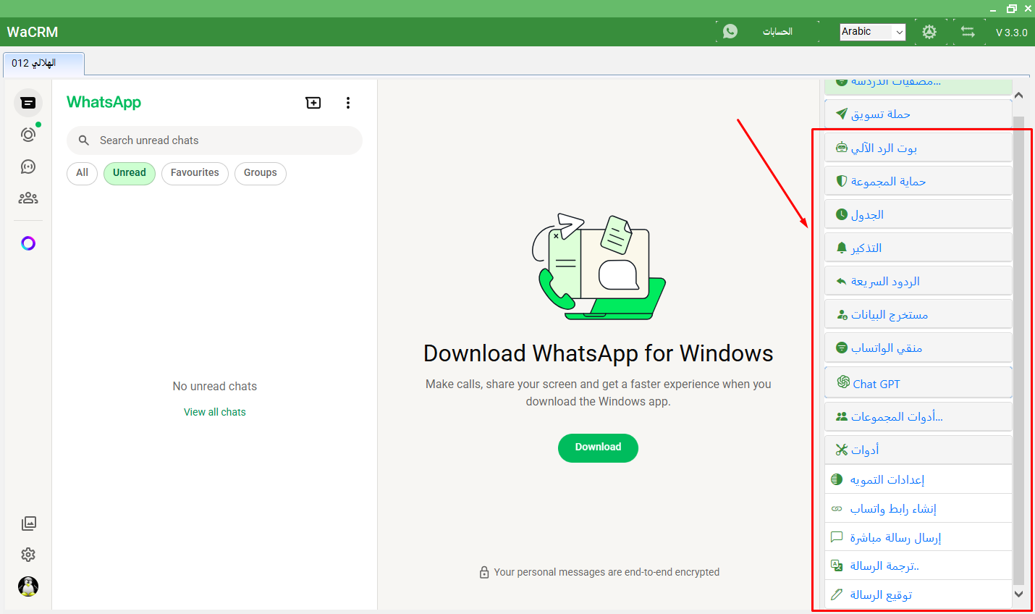The width and height of the screenshot is (1035, 614).
Task: Open the Meta AI circle icon
Action: click(x=28, y=243)
